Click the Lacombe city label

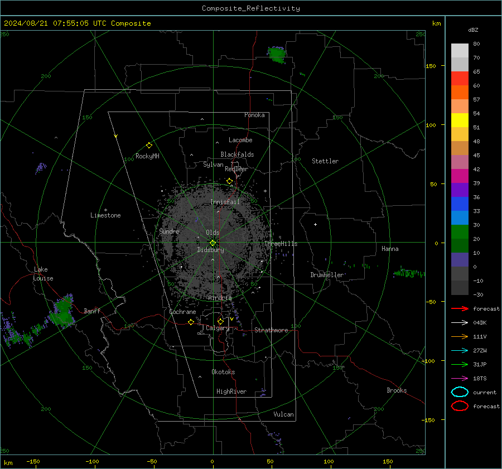240,140
